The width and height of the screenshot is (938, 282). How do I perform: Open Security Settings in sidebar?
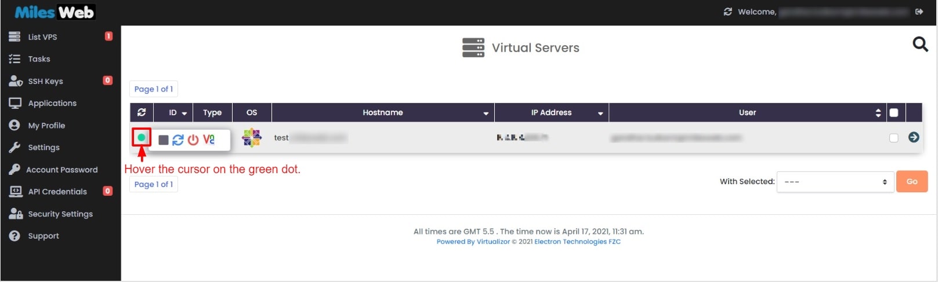click(60, 214)
